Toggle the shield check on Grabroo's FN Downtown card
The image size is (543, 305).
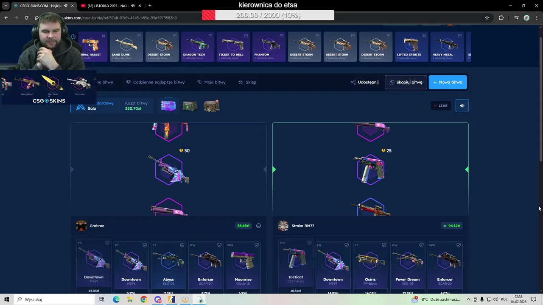(107, 243)
